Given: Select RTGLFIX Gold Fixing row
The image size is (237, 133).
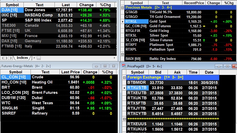Looking at the screenshot, I should [x=180, y=31].
